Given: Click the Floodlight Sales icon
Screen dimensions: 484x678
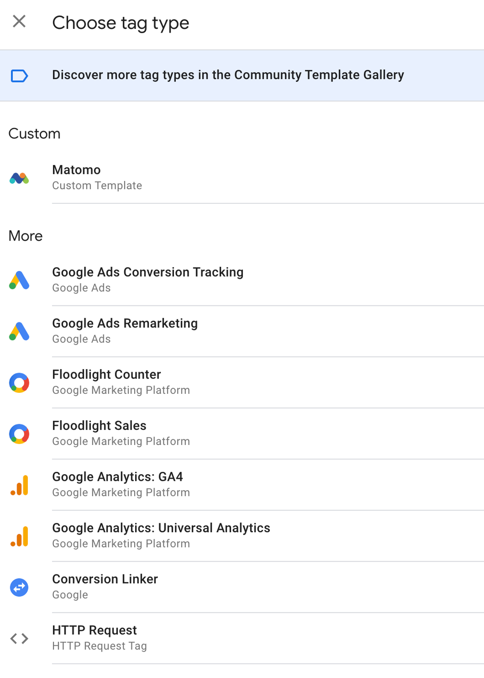Looking at the screenshot, I should [19, 434].
